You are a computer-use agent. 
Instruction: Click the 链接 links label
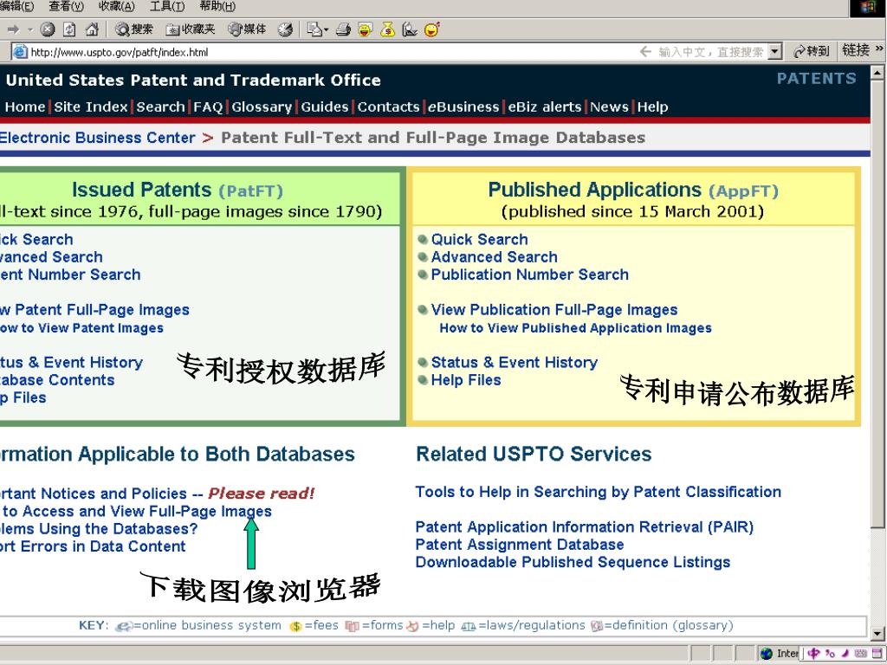pyautogui.click(x=855, y=50)
